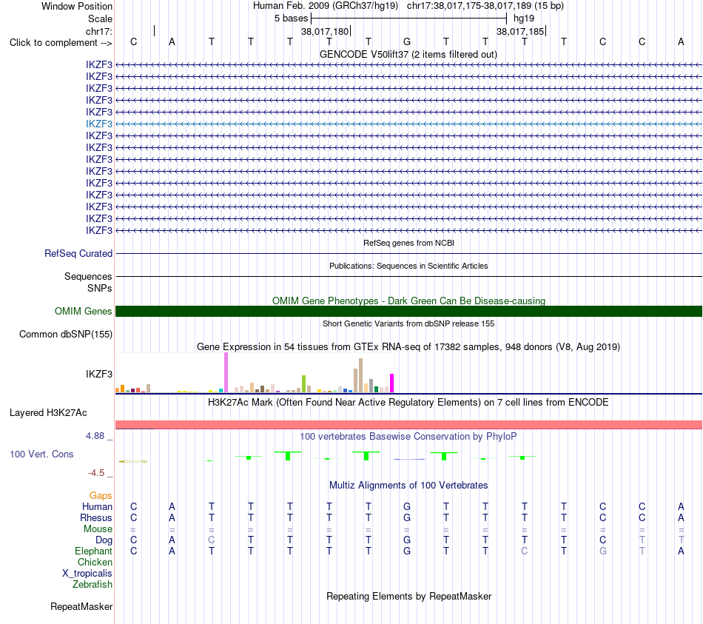The height and width of the screenshot is (624, 703).
Task: Click the Human species label
Action: tap(97, 507)
